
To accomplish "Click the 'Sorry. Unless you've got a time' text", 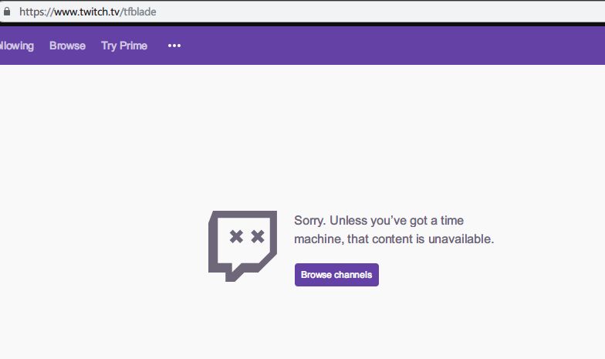I will tap(379, 221).
